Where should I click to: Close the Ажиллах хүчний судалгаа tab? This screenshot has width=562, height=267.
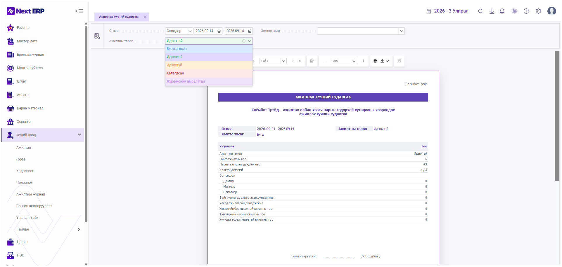[x=145, y=17]
